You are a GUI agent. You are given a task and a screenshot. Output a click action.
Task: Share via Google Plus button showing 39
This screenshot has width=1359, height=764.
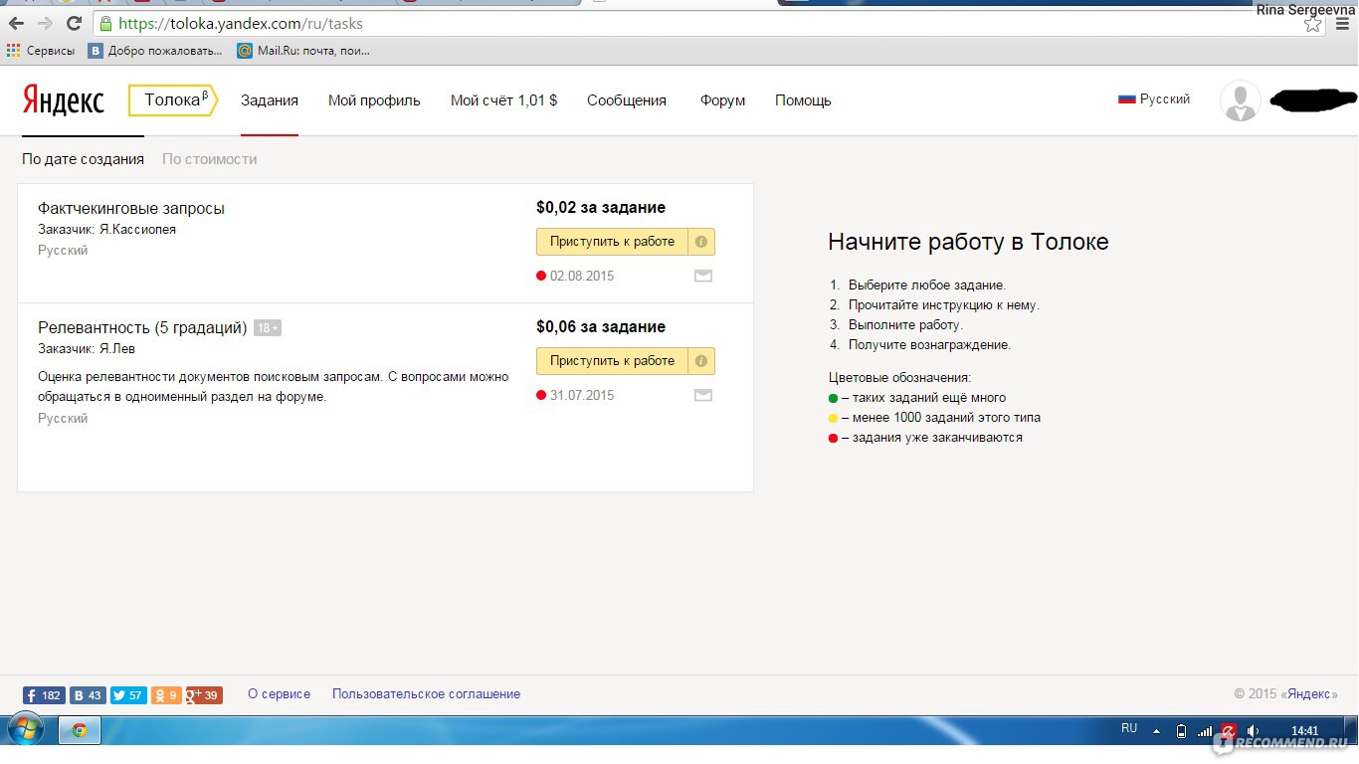[x=204, y=695]
